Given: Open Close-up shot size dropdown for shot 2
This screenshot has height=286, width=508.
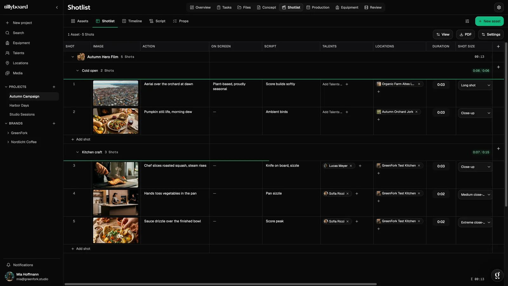Looking at the screenshot, I should [475, 113].
